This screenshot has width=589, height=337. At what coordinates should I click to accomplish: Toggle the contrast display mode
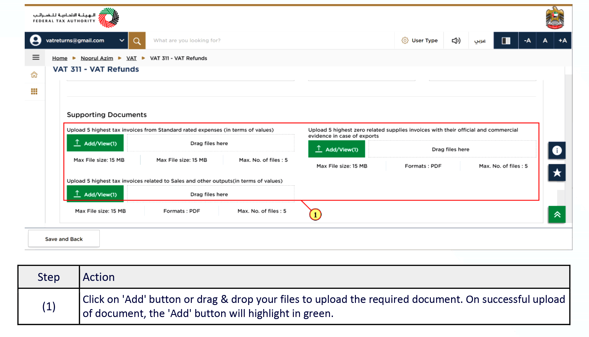505,40
